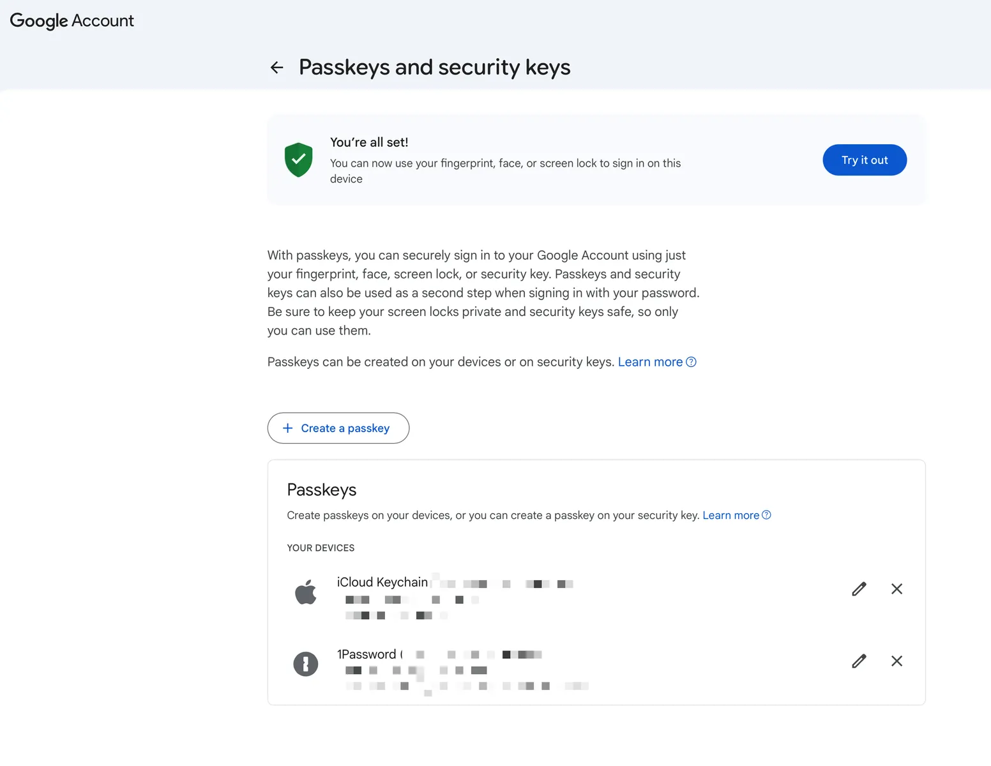Delete the 1Password passkey

click(x=896, y=661)
